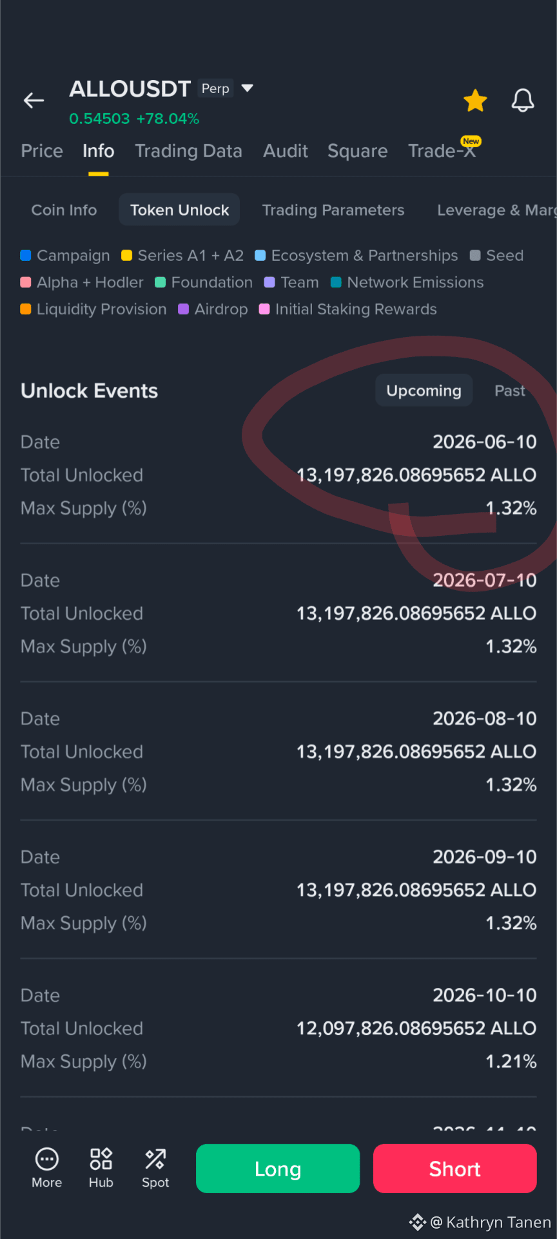Open the Trading Parameters sub-tab
The height and width of the screenshot is (1239, 557).
pyautogui.click(x=333, y=210)
